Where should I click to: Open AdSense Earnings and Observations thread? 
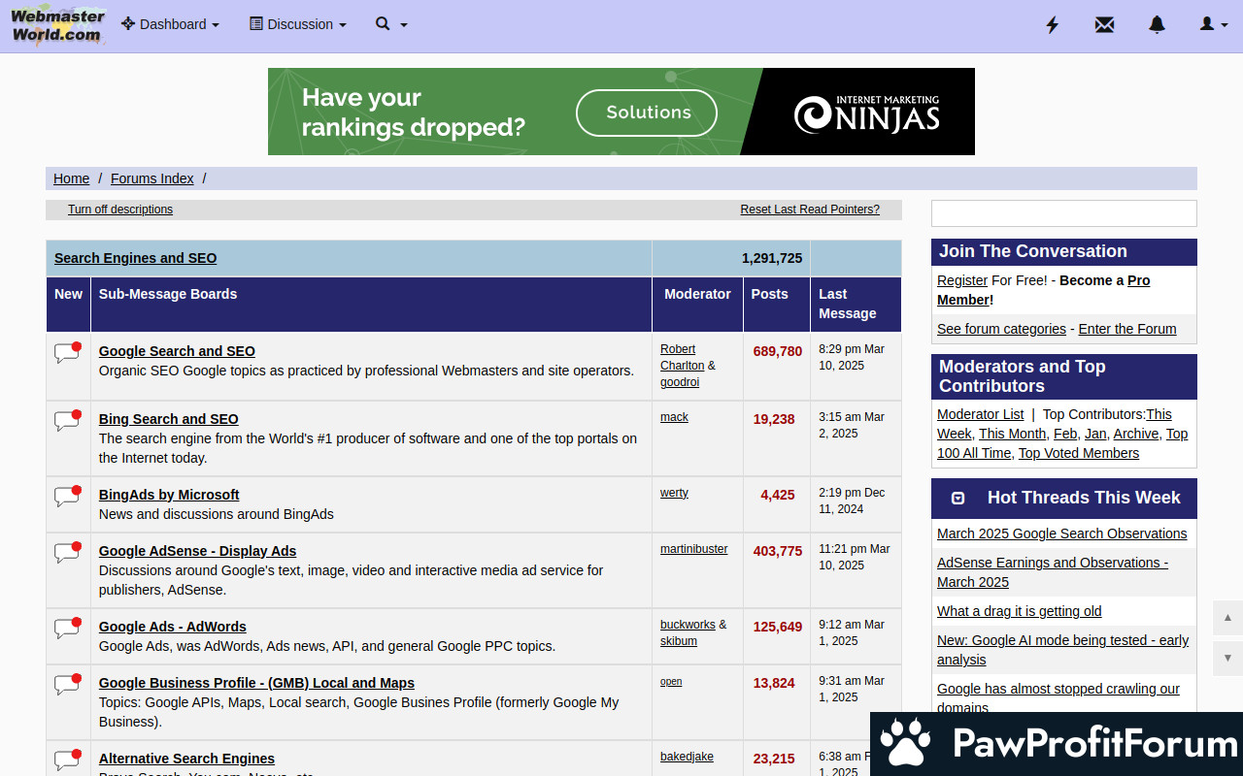(1053, 572)
